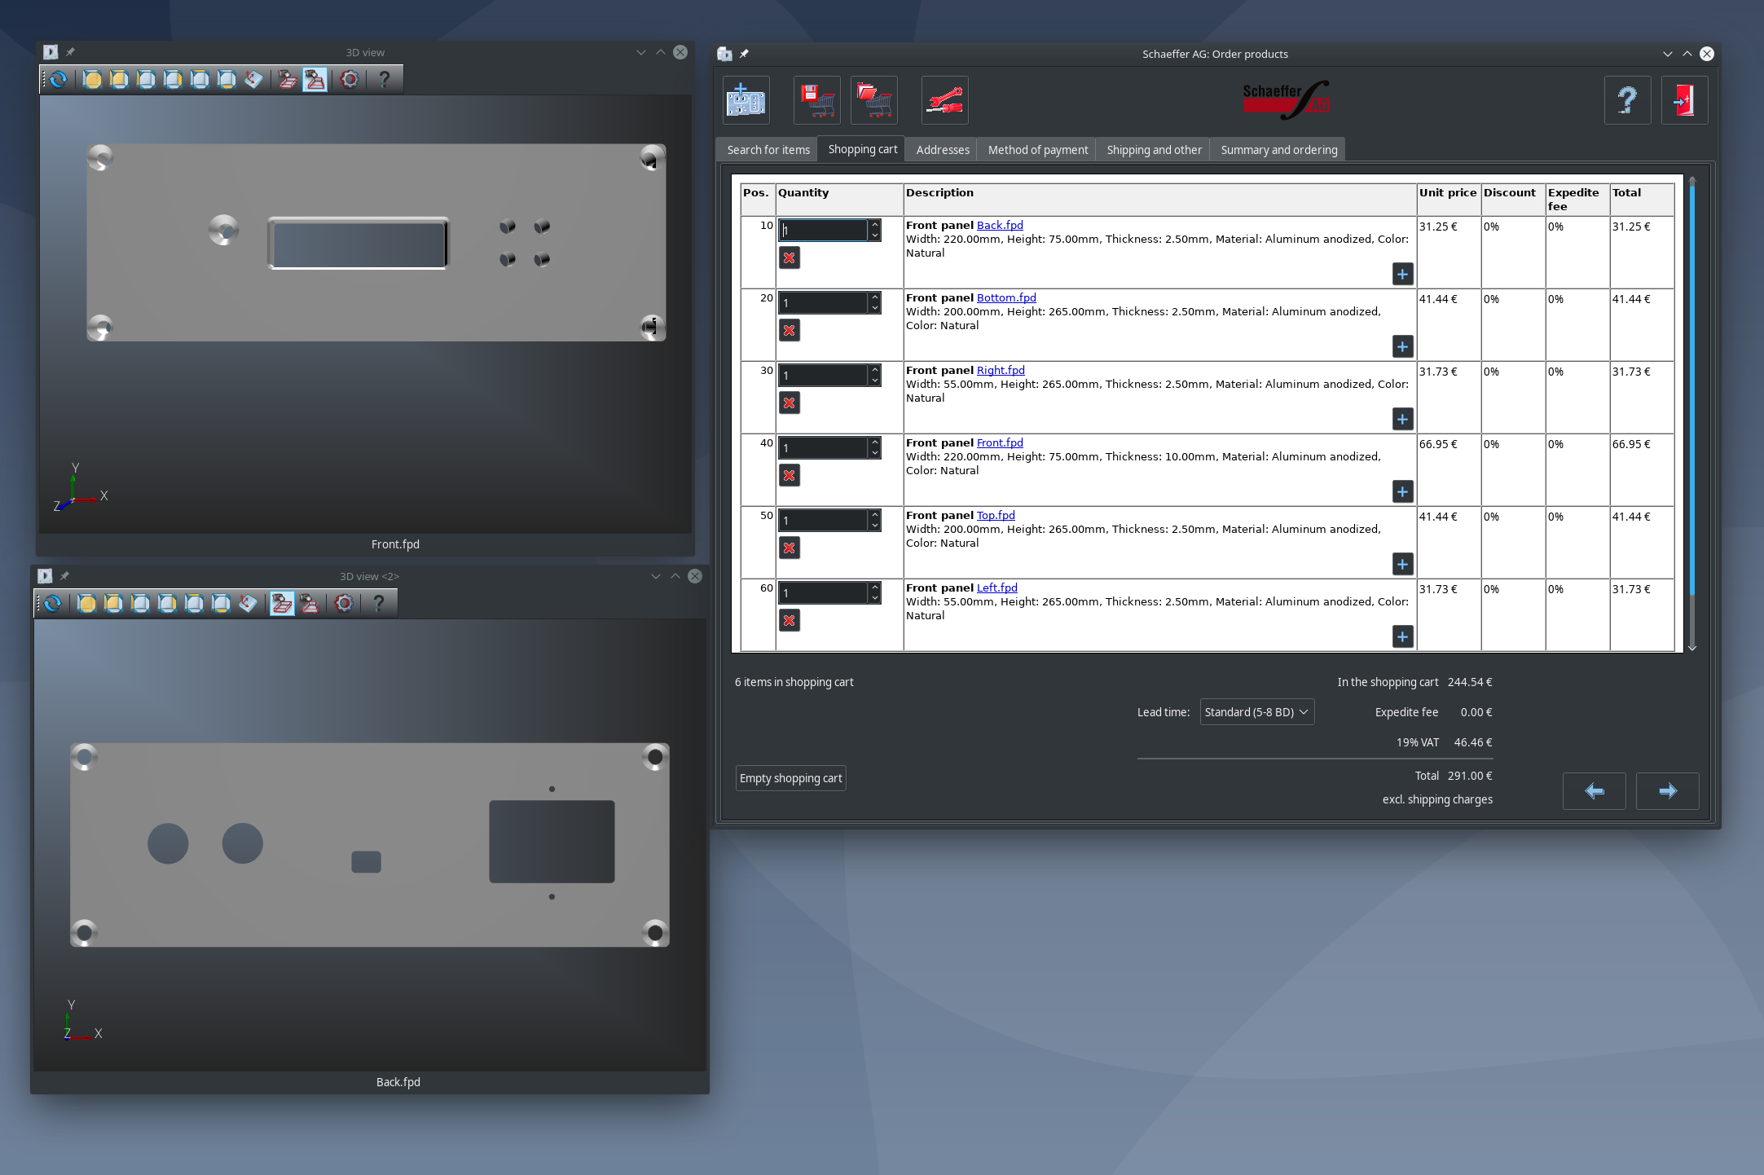Viewport: 1764px width, 1175px height.
Task: Remove Top.fpd item with red X
Action: pos(789,548)
